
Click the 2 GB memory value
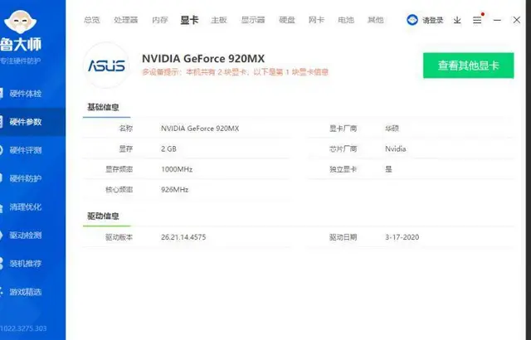coord(168,149)
